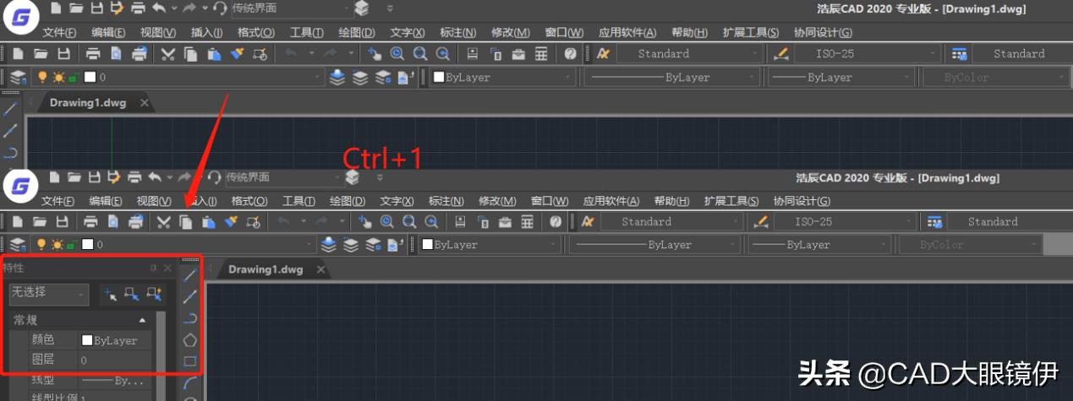Open ISO-25 dimension style dropdown in upper window
Image resolution: width=1073 pixels, height=401 pixels.
[868, 53]
